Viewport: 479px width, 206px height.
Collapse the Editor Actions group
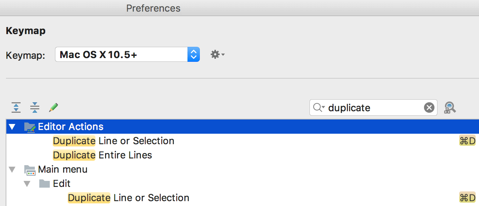point(12,127)
